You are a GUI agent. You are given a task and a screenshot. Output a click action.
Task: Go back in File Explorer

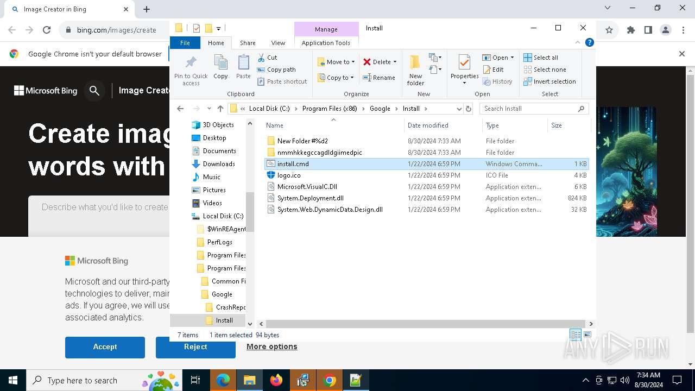[x=181, y=109]
